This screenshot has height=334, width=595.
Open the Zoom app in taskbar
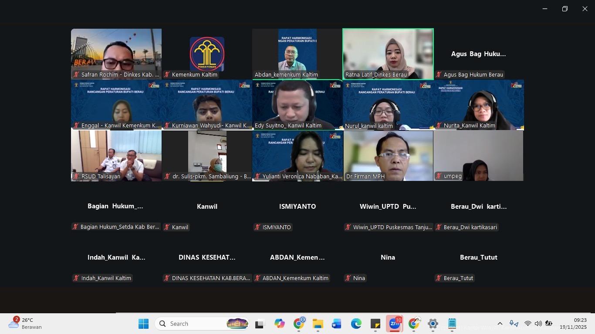tap(394, 324)
